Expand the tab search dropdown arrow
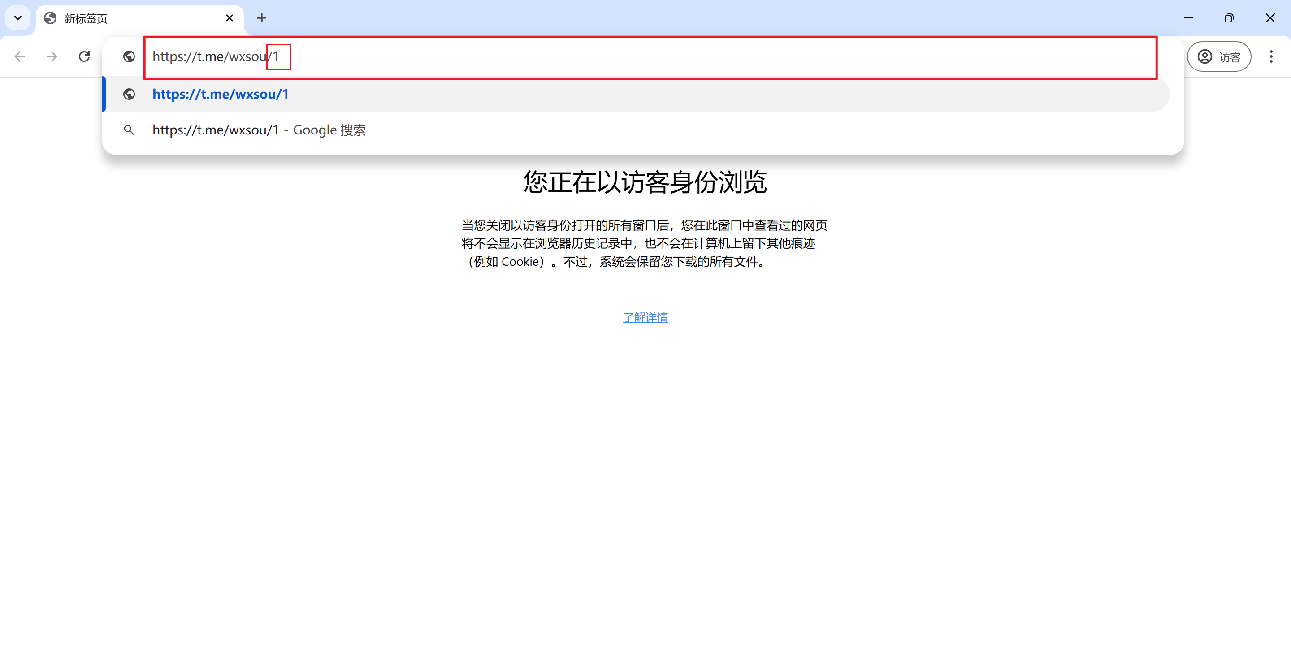 pos(18,18)
